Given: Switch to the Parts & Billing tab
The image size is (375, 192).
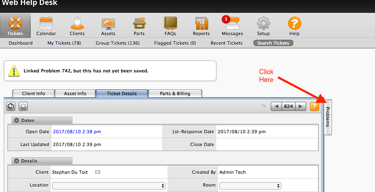Looking at the screenshot, I should tap(175, 94).
